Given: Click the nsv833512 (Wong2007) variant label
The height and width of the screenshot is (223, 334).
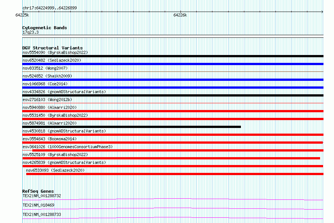Looking at the screenshot, I should click(45, 68).
